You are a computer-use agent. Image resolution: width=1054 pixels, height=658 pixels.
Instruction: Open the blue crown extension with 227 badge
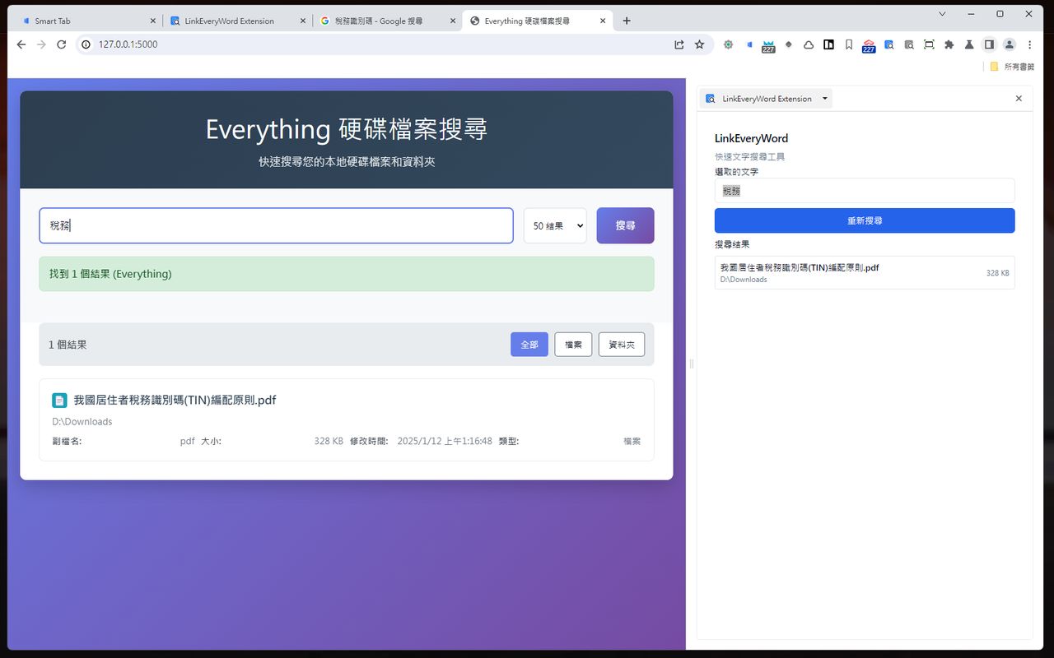click(768, 45)
